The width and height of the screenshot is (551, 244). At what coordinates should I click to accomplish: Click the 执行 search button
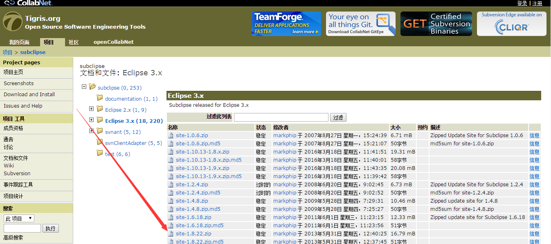point(51,228)
